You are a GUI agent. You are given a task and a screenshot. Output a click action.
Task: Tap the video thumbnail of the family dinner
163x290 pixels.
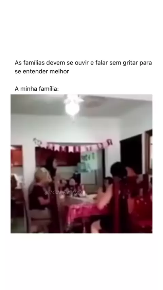(x=81, y=164)
